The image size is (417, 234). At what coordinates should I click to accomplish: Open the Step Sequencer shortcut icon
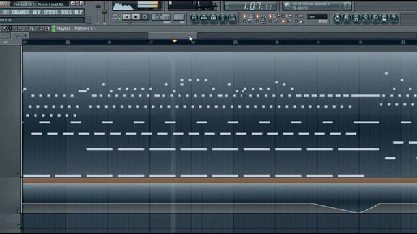[x=204, y=18]
